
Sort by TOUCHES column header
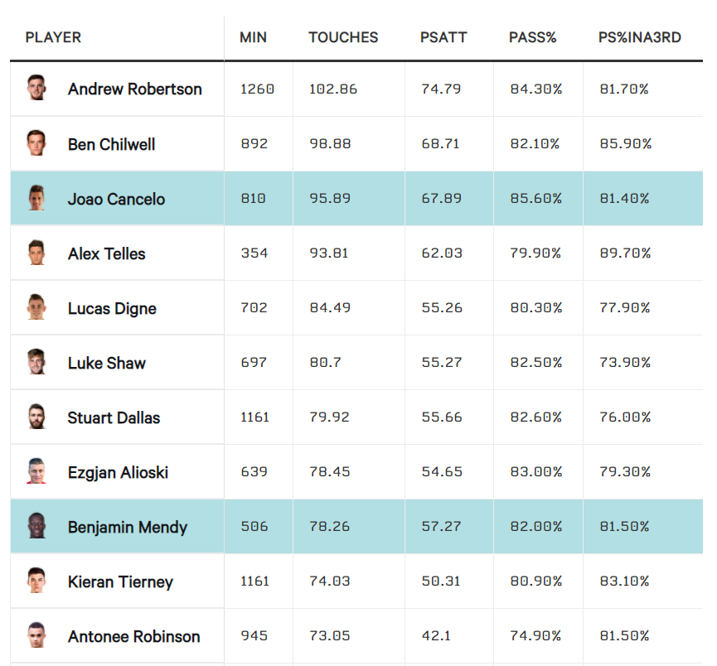pos(343,38)
